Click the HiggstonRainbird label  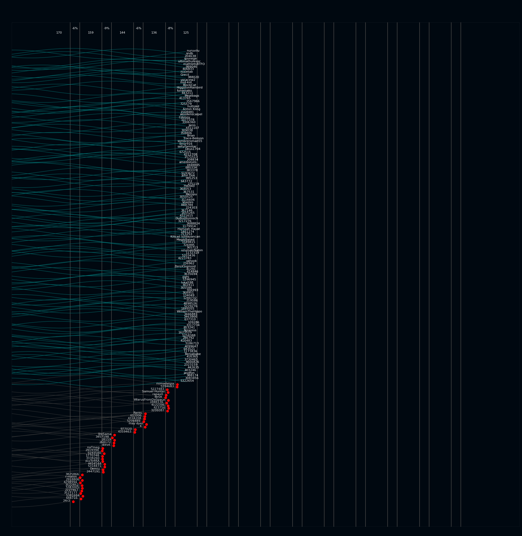coord(190,88)
